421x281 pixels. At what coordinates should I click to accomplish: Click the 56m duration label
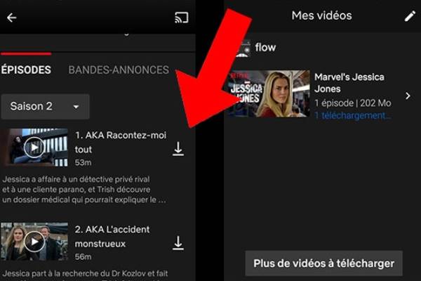click(83, 257)
